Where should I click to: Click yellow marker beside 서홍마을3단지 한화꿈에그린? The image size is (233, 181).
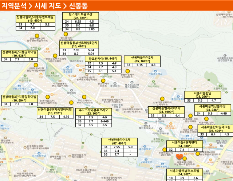(190, 127)
